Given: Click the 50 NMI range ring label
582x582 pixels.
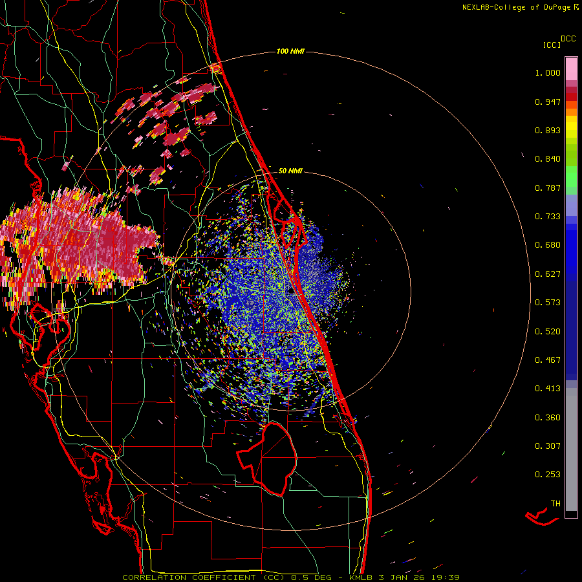Looking at the screenshot, I should pyautogui.click(x=290, y=171).
